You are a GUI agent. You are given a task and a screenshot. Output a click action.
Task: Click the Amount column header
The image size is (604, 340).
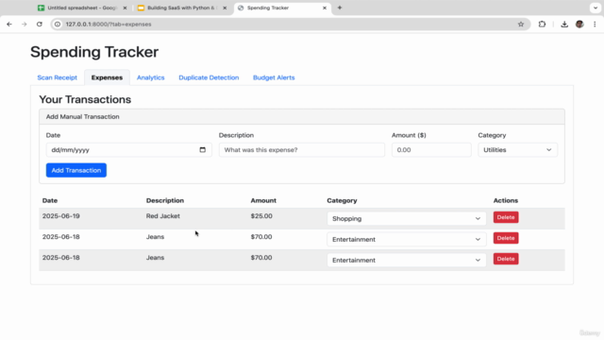[263, 200]
